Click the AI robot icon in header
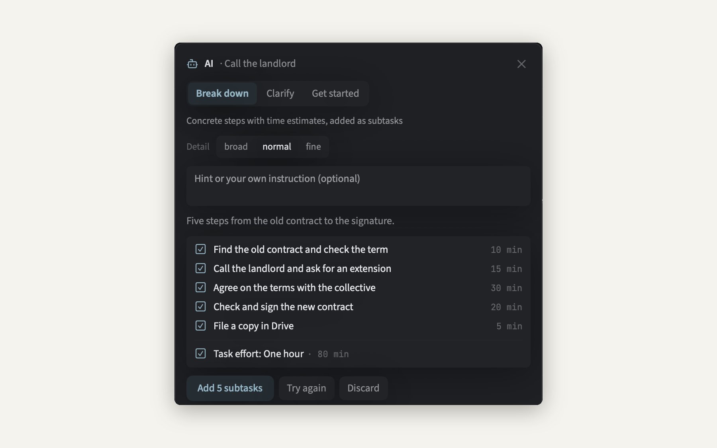The height and width of the screenshot is (448, 717). pos(192,64)
